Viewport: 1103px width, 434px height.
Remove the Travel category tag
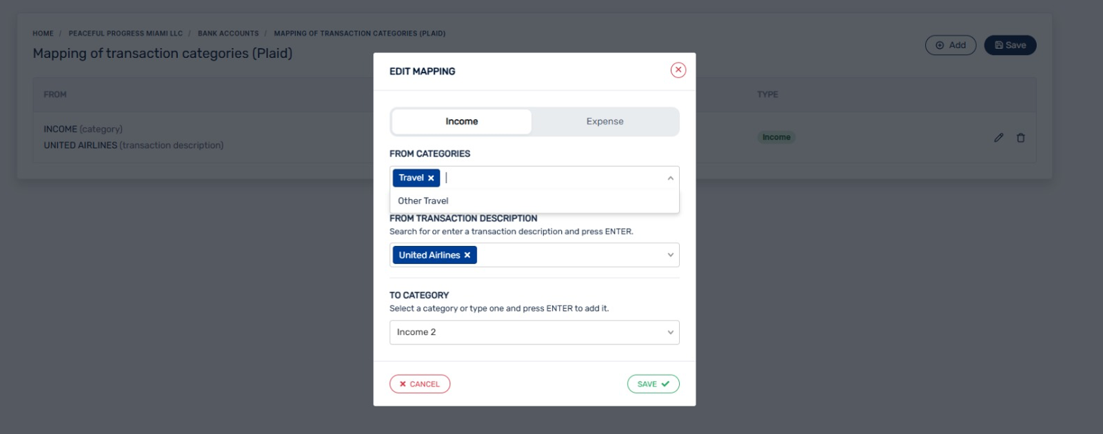tap(431, 178)
